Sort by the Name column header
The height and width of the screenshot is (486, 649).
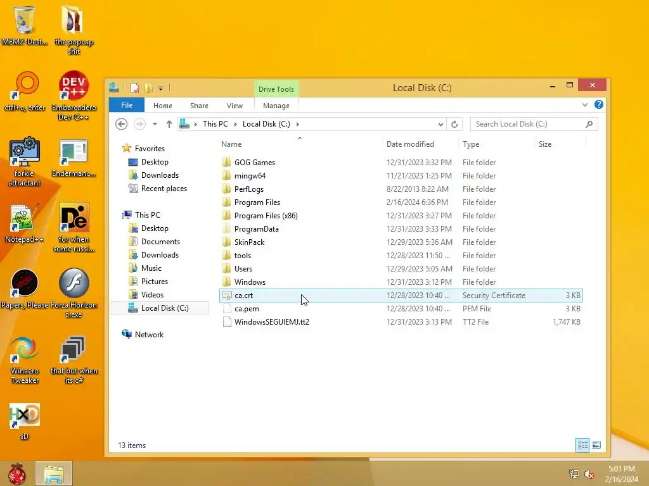pyautogui.click(x=300, y=144)
